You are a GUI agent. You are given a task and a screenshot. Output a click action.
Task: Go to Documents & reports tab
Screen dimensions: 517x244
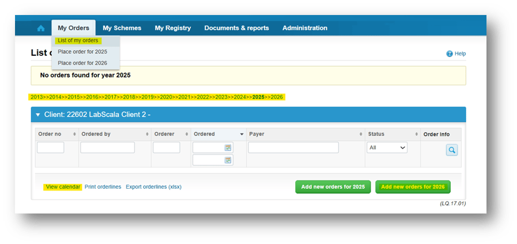pos(236,28)
